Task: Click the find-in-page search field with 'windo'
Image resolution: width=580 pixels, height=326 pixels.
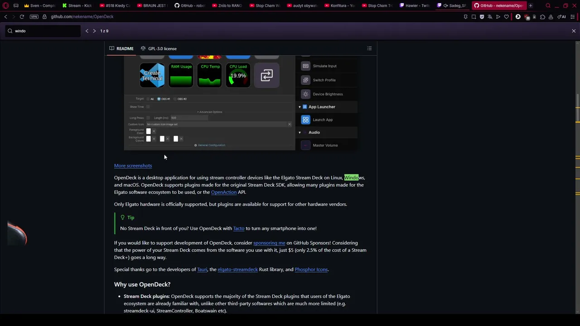Action: 43,31
